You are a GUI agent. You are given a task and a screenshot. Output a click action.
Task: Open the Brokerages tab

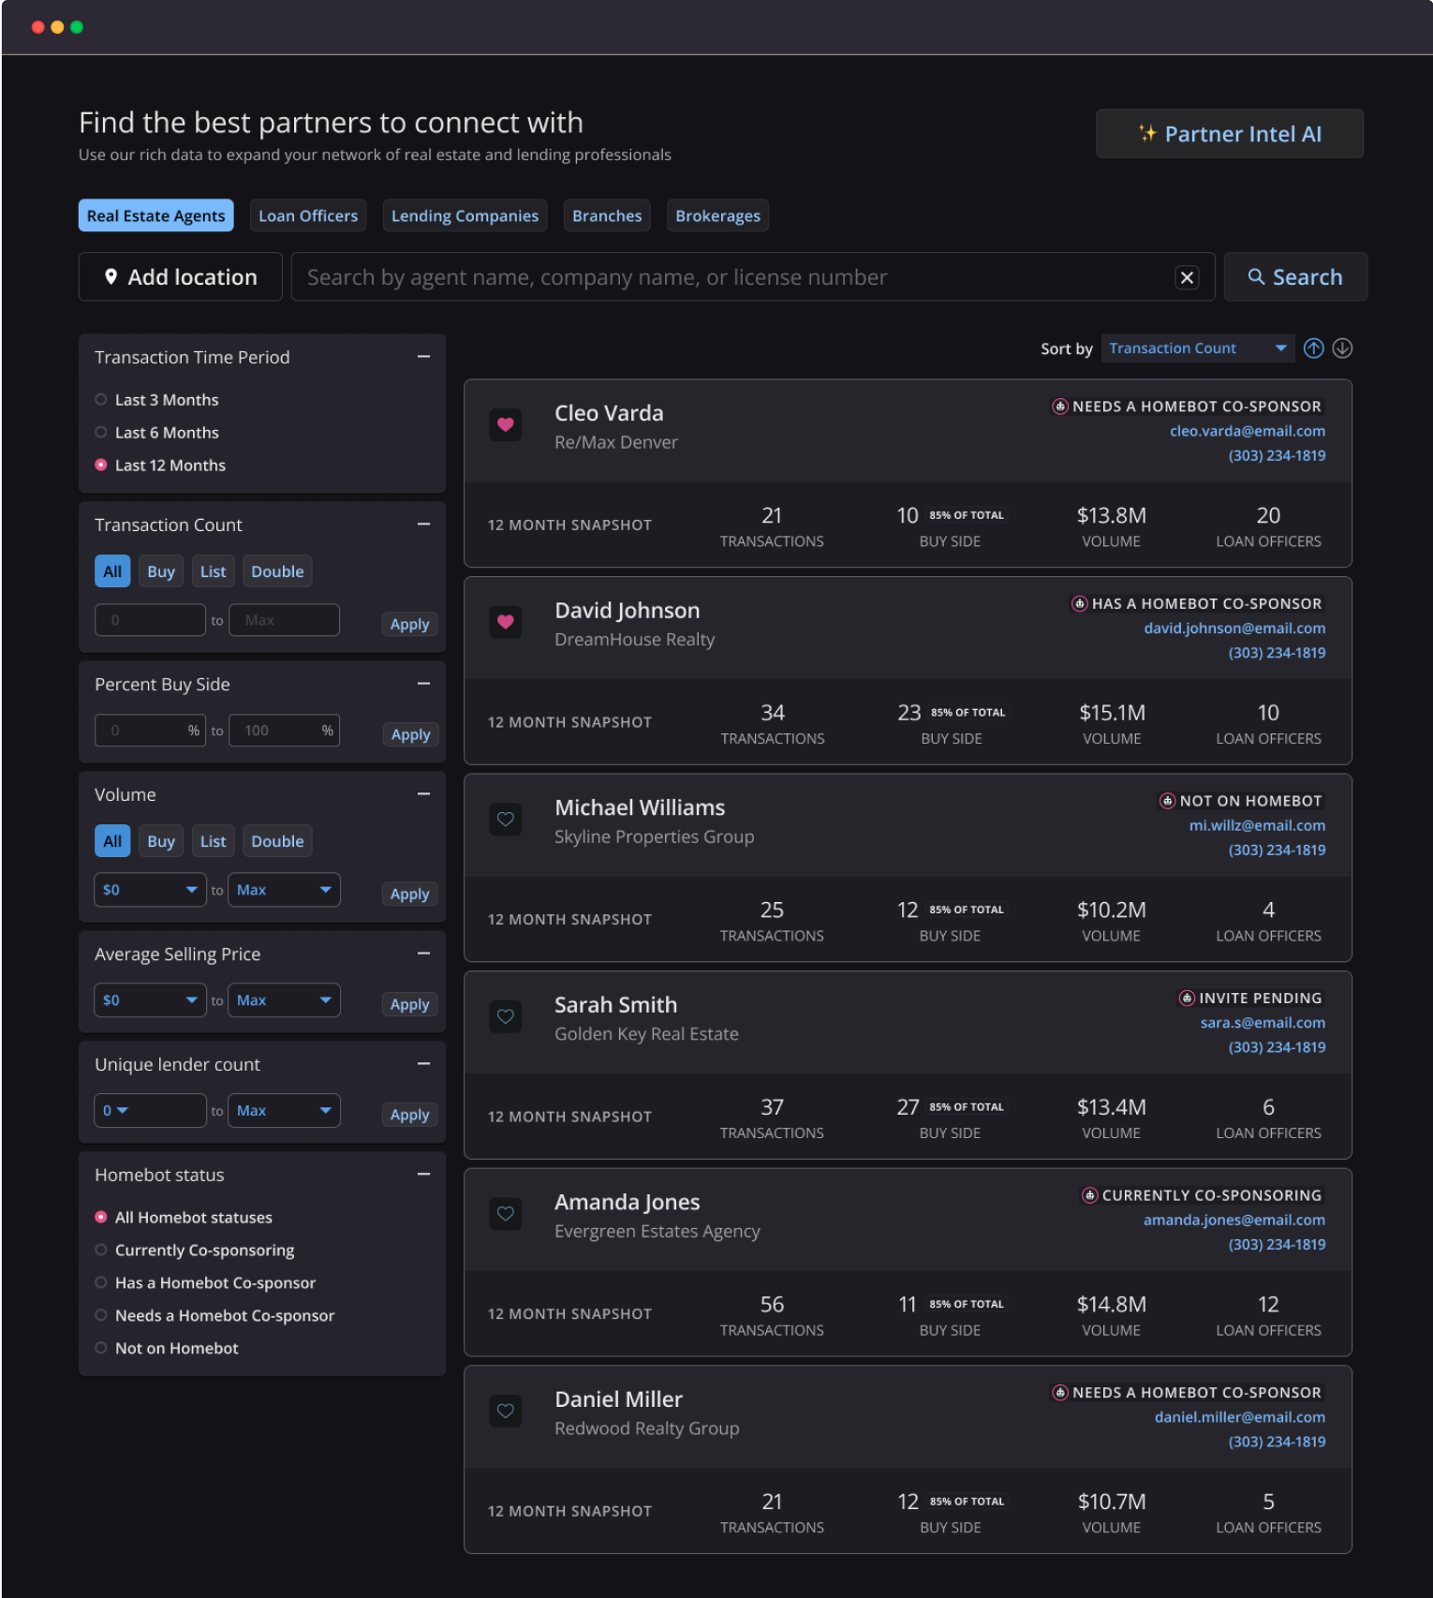[717, 215]
